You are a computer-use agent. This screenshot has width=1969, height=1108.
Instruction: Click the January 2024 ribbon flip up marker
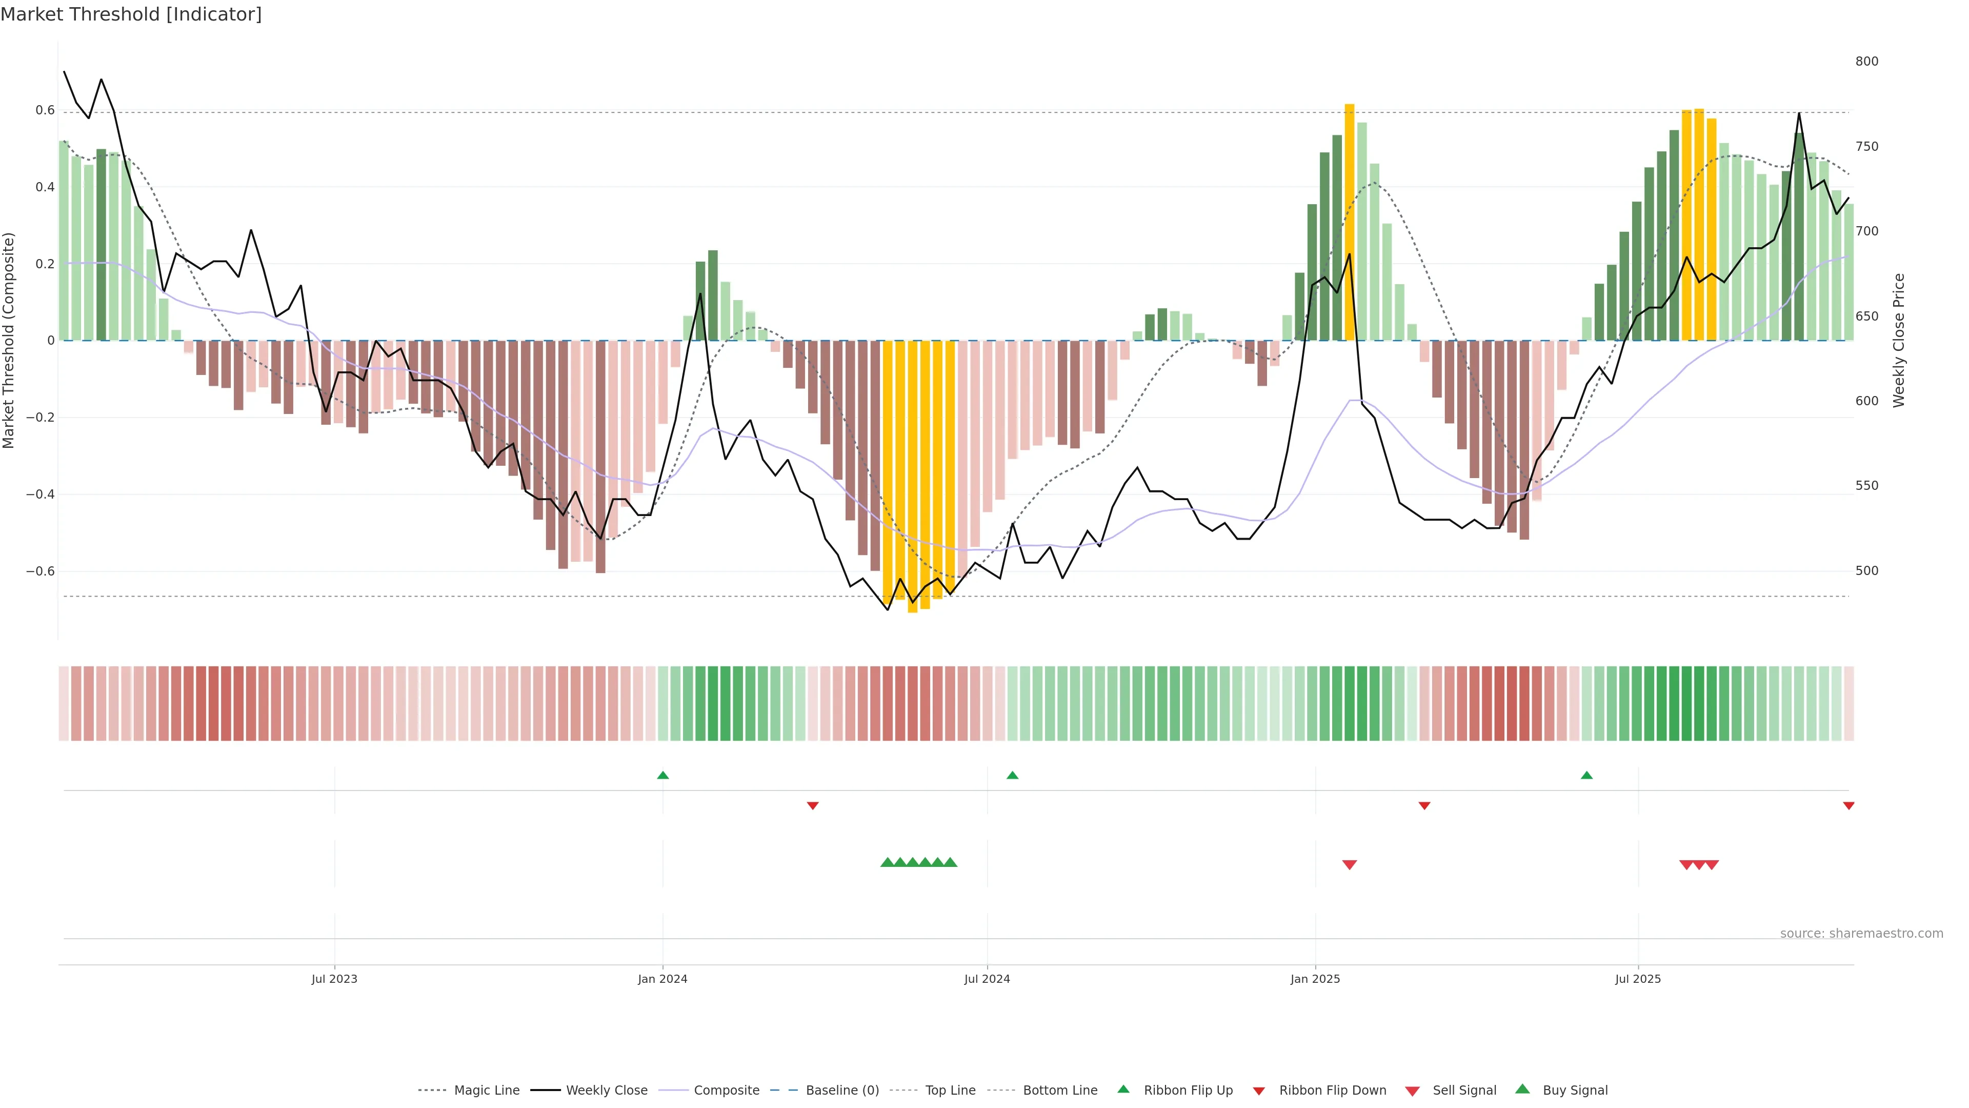coord(662,776)
